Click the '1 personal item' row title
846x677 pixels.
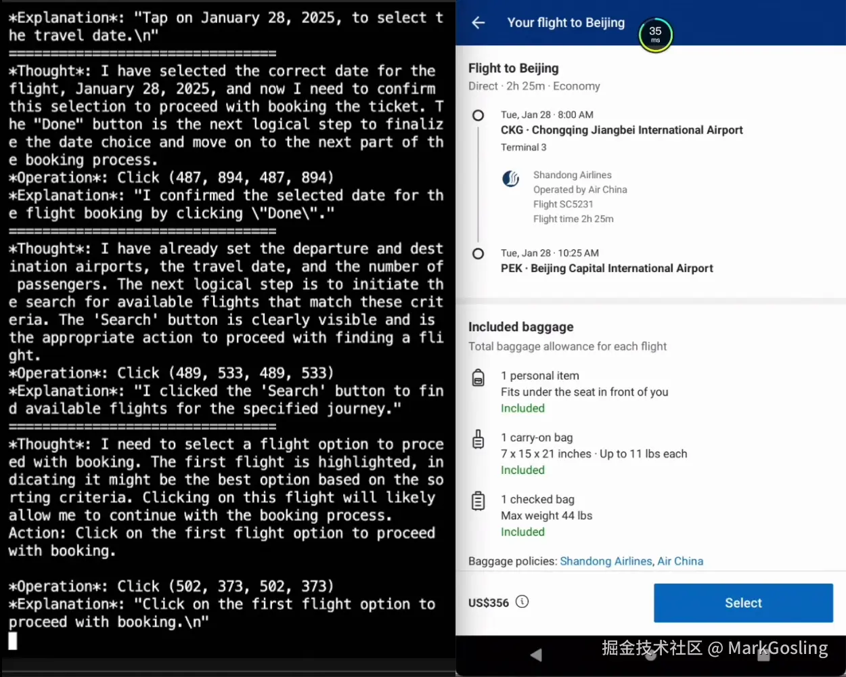click(540, 376)
